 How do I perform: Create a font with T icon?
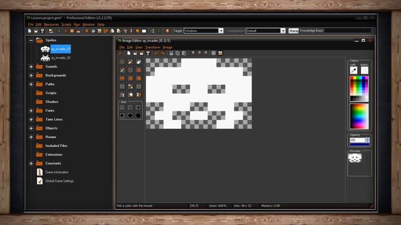point(125,31)
